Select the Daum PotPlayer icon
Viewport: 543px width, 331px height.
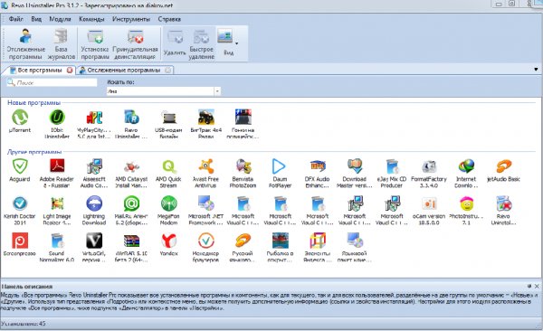tap(280, 167)
